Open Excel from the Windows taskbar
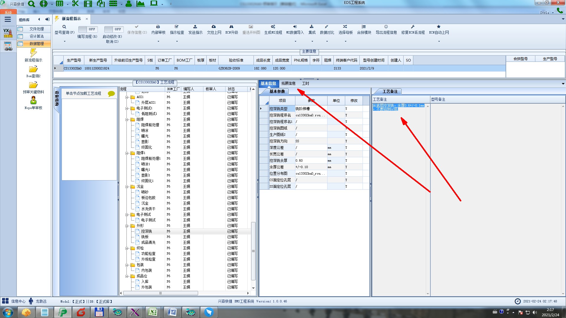Image resolution: width=566 pixels, height=318 pixels. click(153, 312)
